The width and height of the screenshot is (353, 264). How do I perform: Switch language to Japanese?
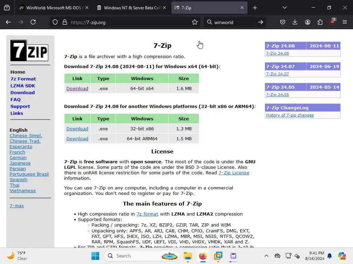click(x=20, y=163)
